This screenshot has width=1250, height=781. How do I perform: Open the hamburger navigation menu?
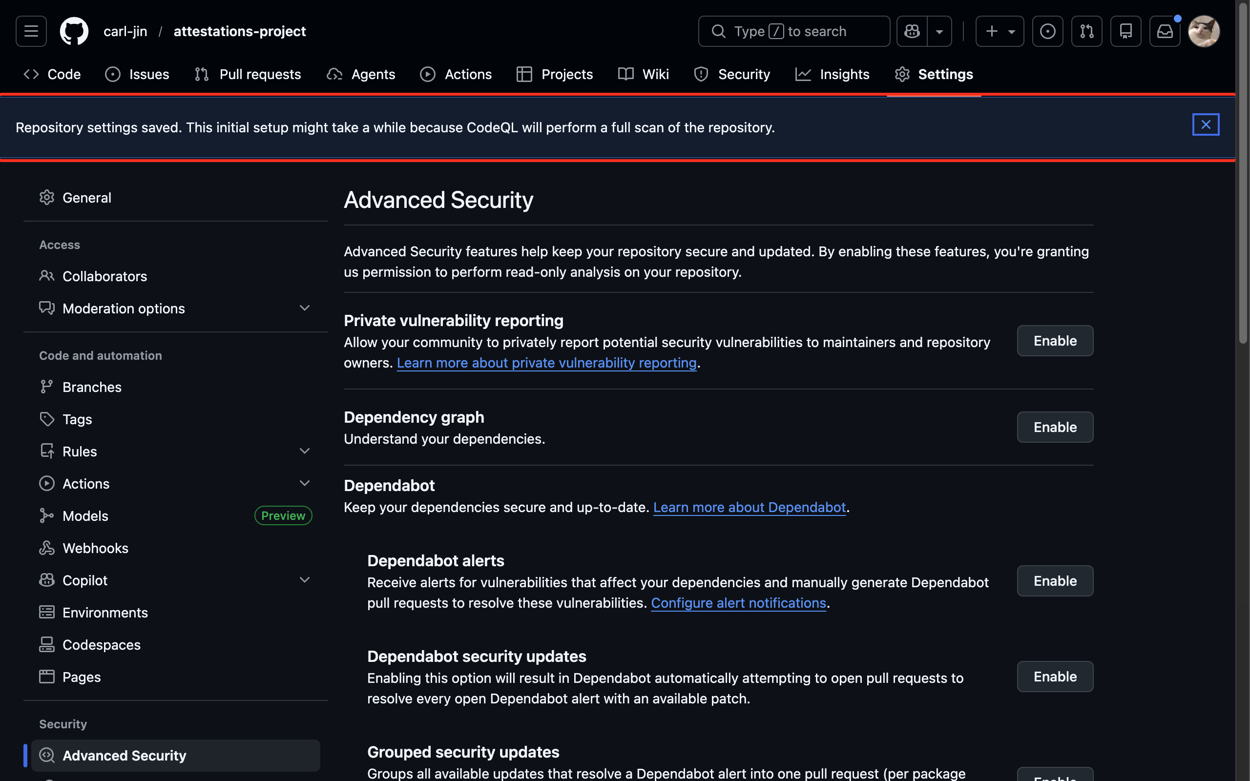point(31,31)
